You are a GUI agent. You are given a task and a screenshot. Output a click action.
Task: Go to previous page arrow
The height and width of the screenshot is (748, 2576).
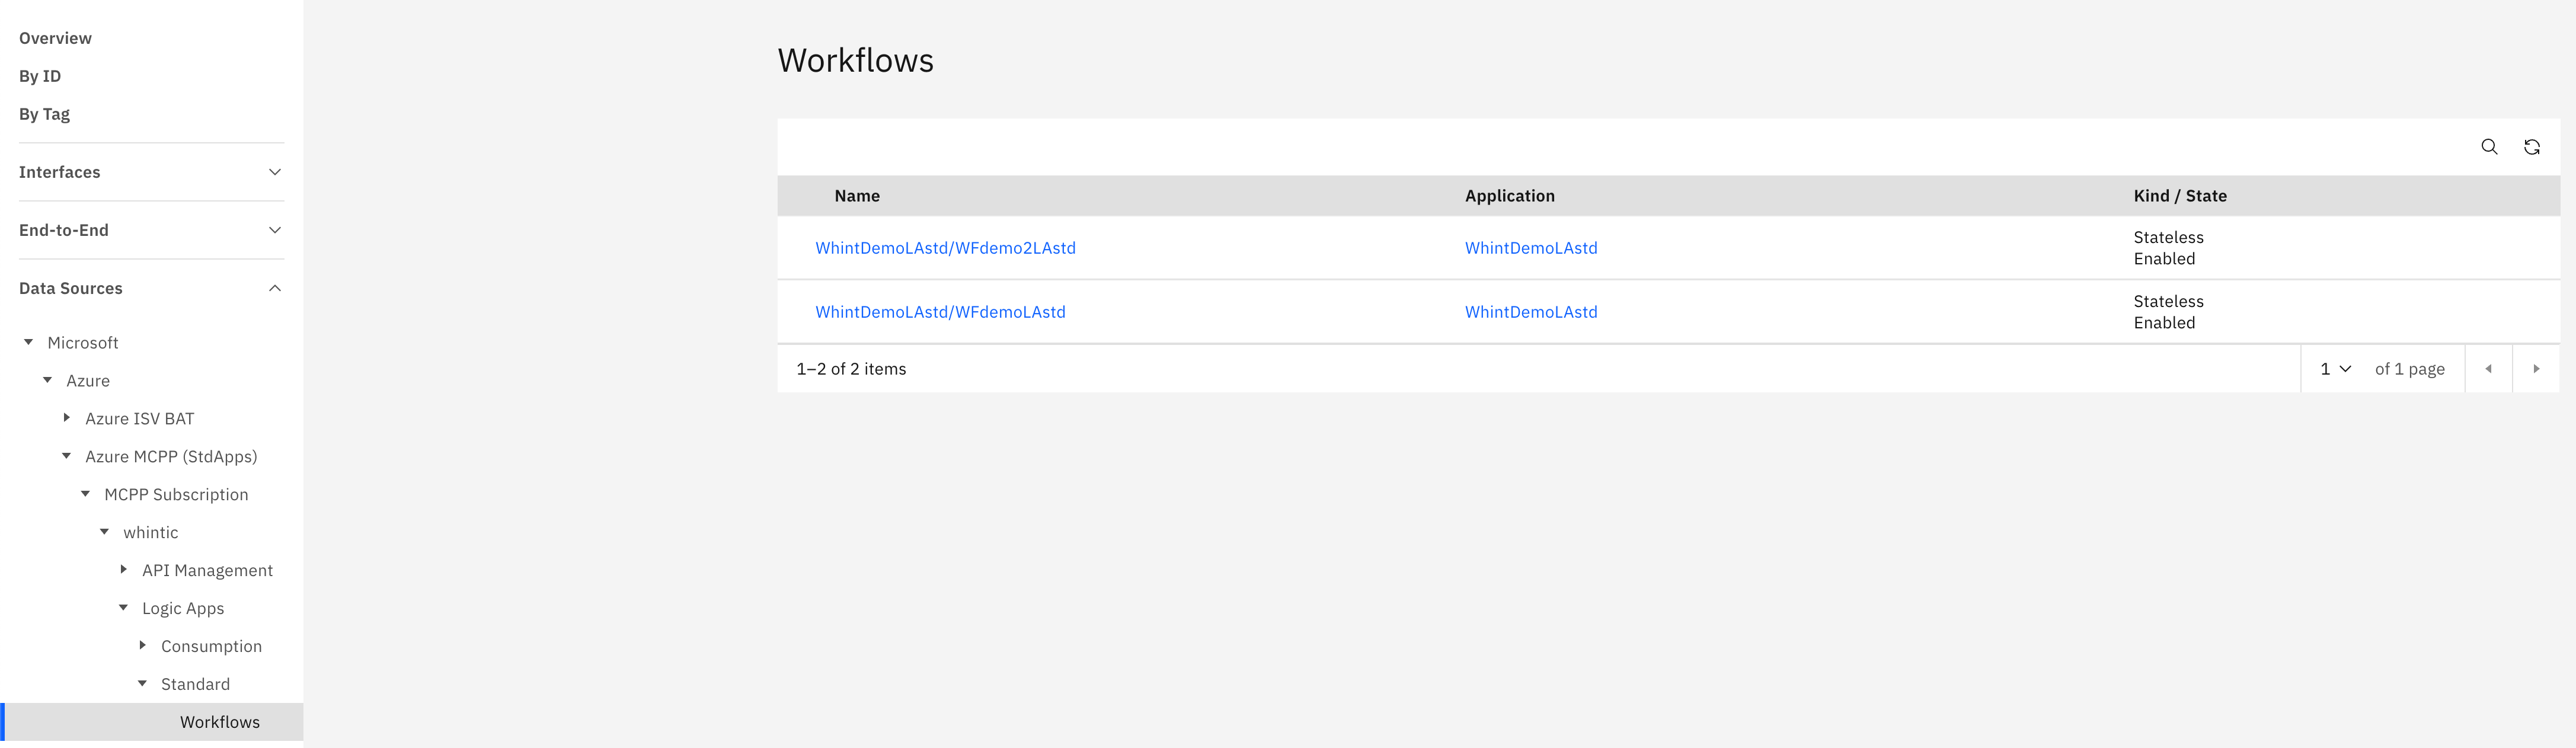click(x=2488, y=369)
